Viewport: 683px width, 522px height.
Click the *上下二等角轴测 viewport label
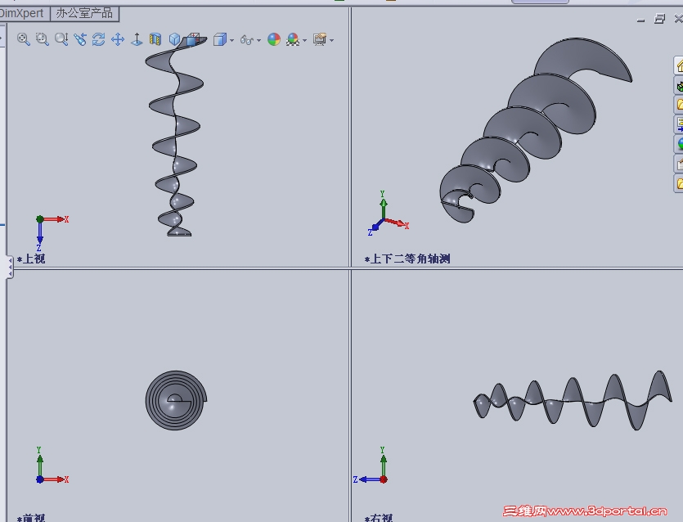tap(407, 259)
